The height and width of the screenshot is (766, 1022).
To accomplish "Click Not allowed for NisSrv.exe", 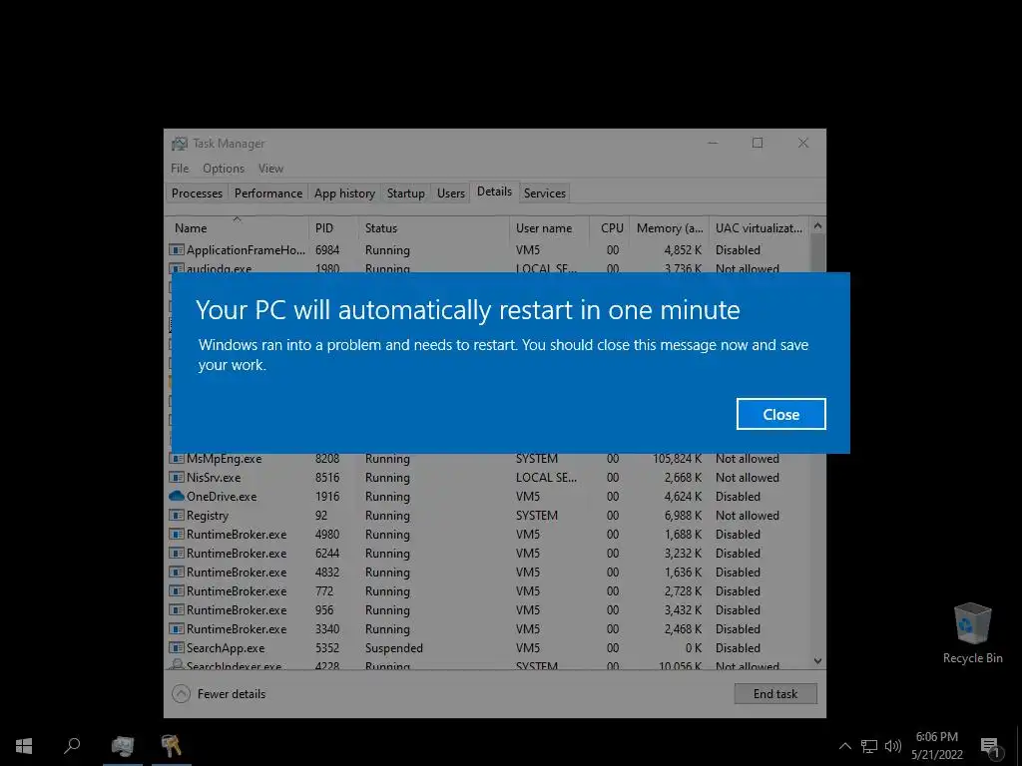I will pos(747,478).
